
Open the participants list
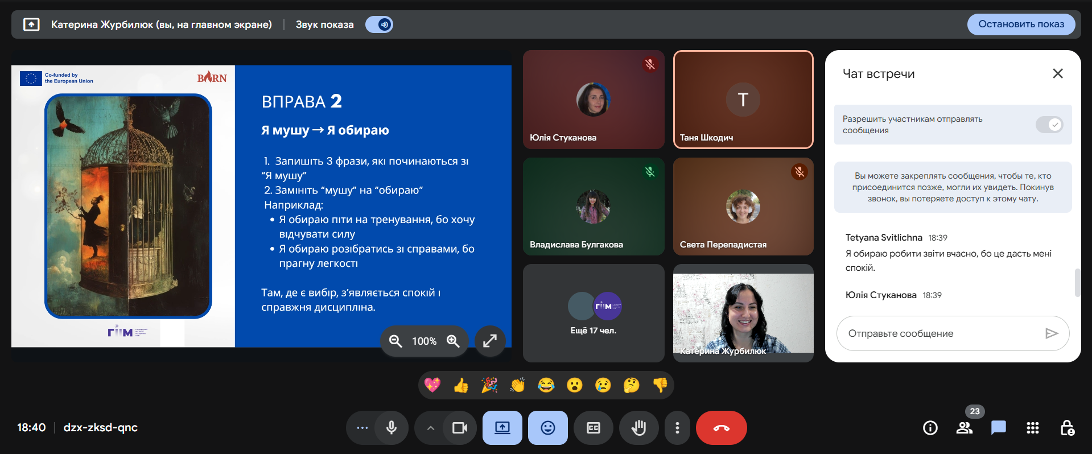coord(964,428)
